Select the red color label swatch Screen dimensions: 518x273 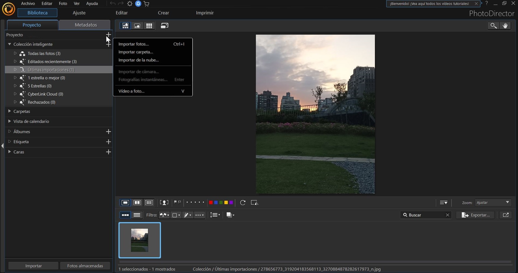pyautogui.click(x=211, y=202)
